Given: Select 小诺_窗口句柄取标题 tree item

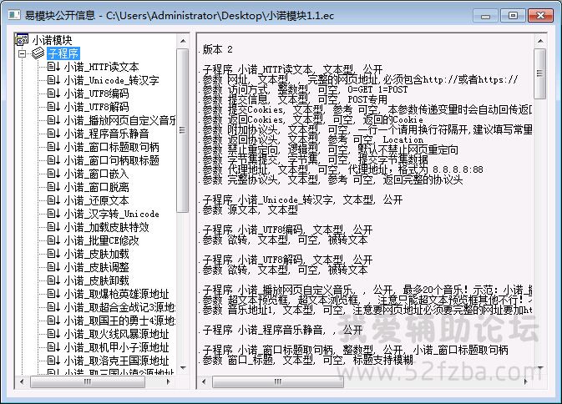Looking at the screenshot, I should pos(111,160).
